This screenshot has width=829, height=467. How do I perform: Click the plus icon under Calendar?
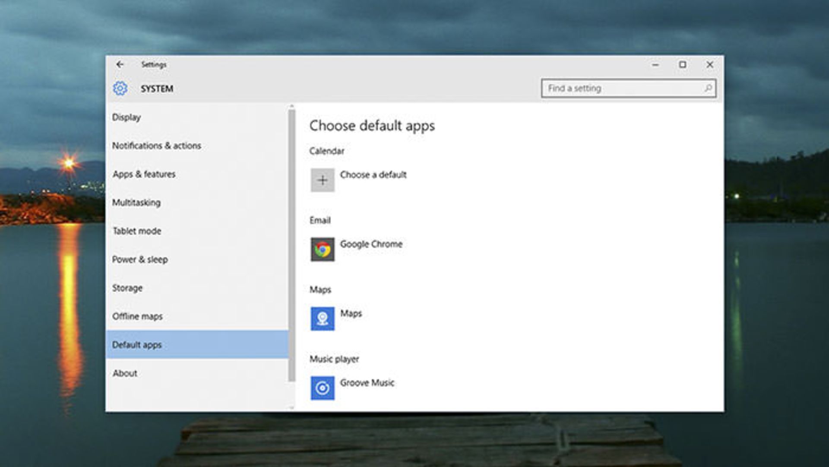click(x=323, y=180)
